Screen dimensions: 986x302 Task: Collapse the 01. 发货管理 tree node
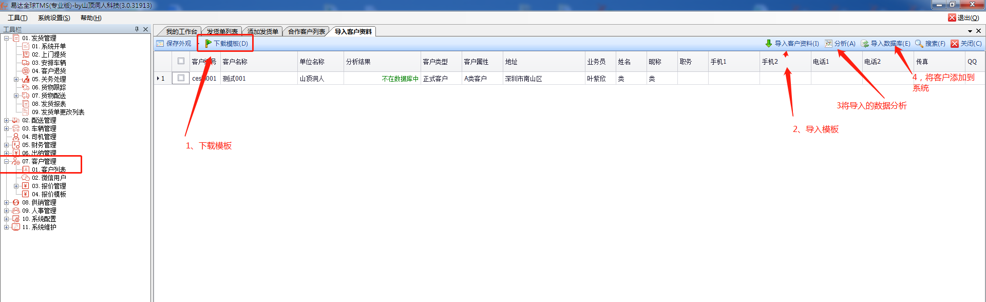[6, 38]
